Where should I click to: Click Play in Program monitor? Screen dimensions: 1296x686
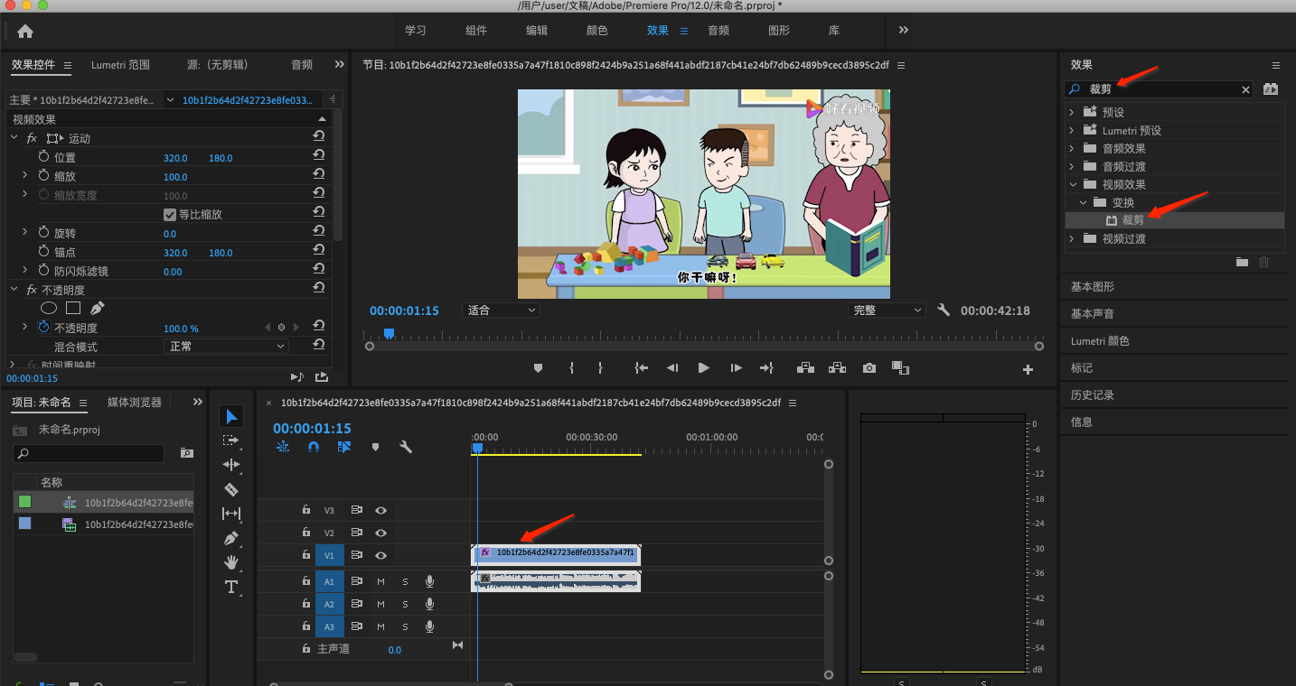703,368
